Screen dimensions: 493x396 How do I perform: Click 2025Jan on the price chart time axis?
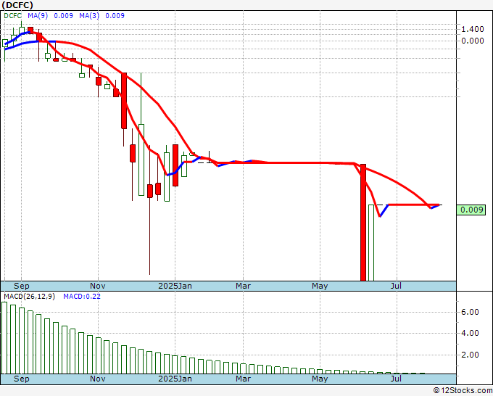coord(175,286)
